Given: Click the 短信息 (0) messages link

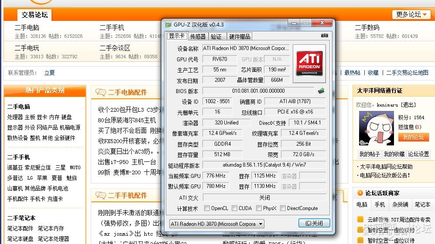Looking at the screenshot, I should tap(410, 127).
